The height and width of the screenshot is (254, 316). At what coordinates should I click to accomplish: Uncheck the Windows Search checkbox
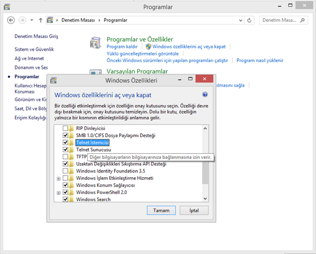65,199
